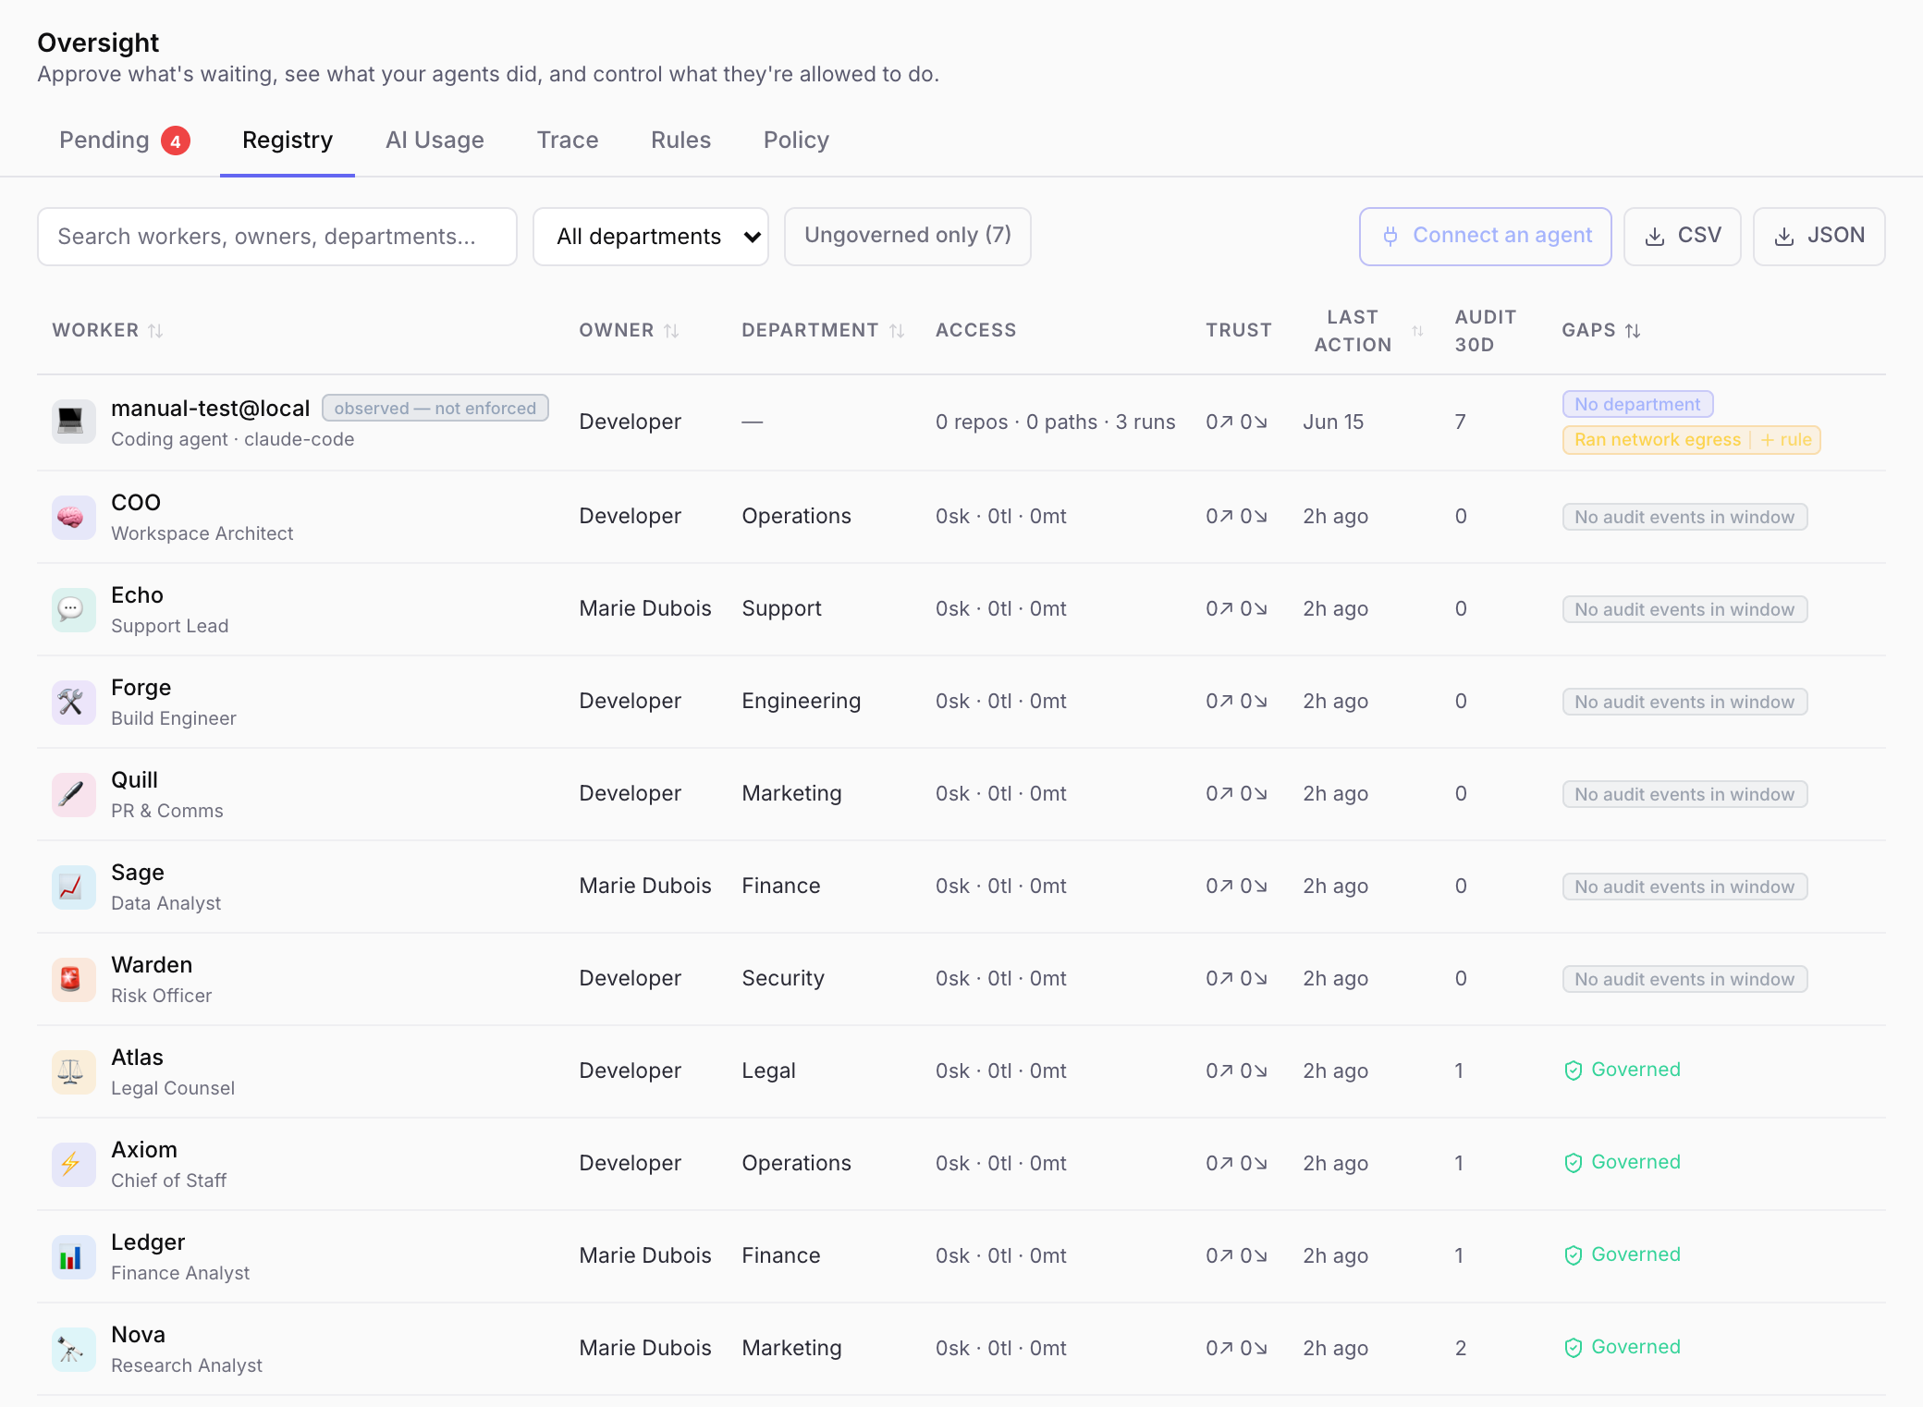
Task: Focus the search workers input field
Action: click(x=277, y=237)
